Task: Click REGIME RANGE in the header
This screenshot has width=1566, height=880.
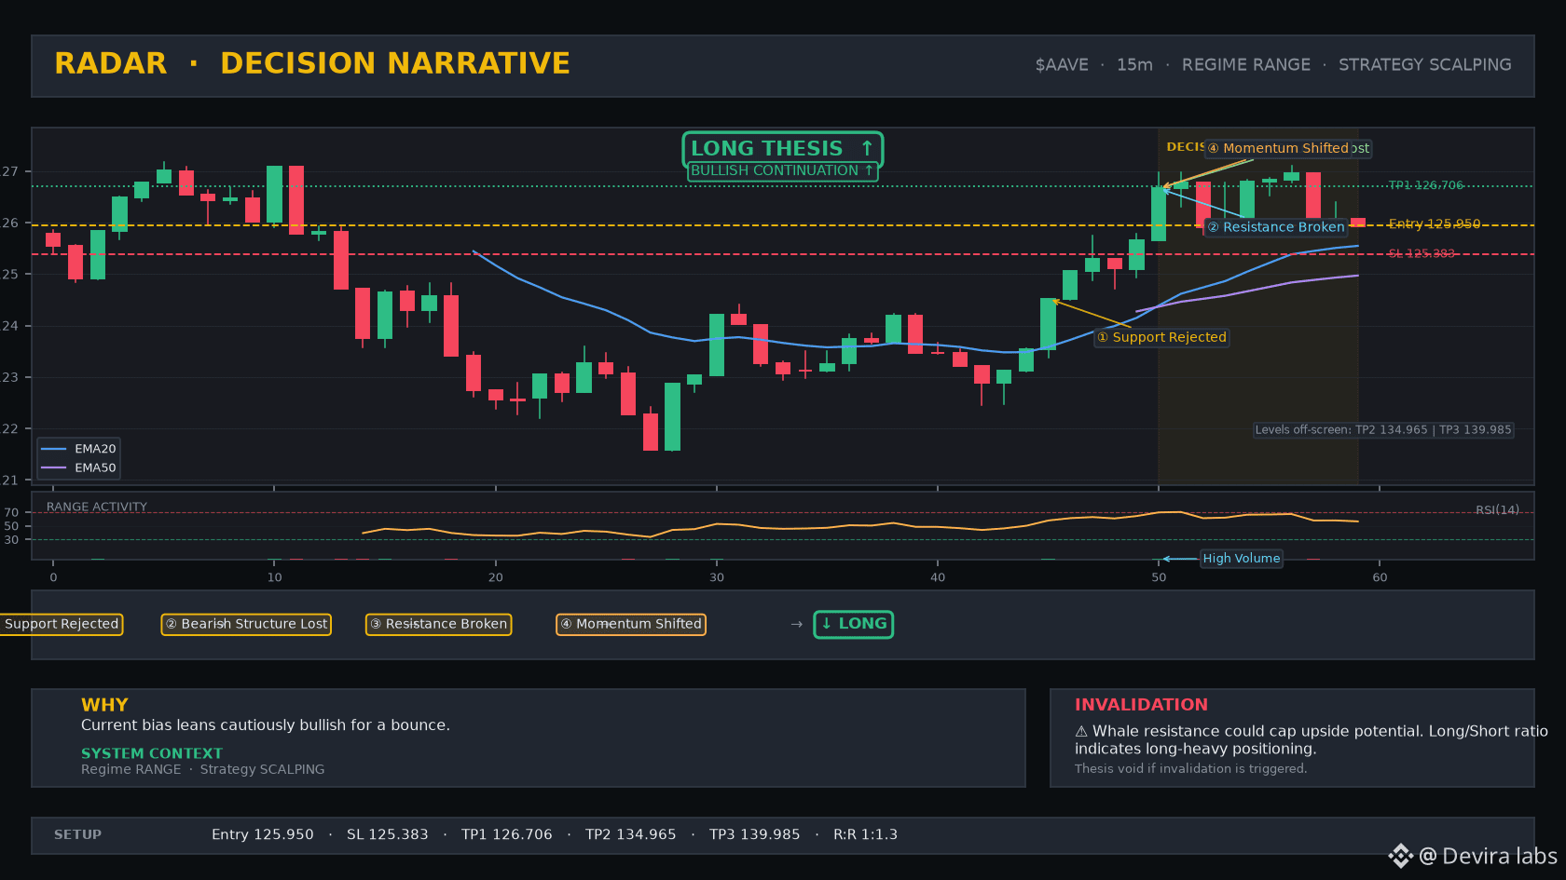Action: 1246,65
